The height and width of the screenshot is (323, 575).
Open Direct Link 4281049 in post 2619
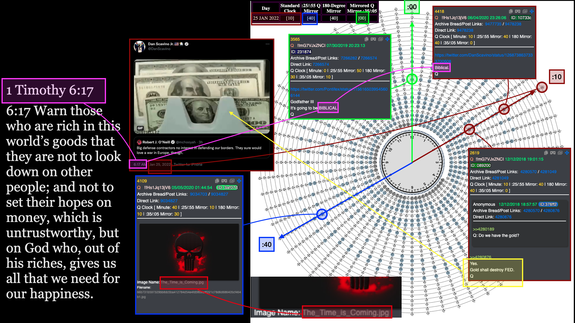click(x=500, y=178)
